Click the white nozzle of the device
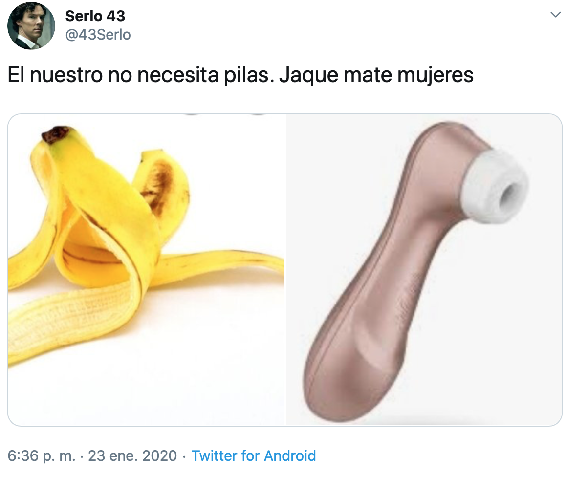567x477 pixels. (x=496, y=186)
